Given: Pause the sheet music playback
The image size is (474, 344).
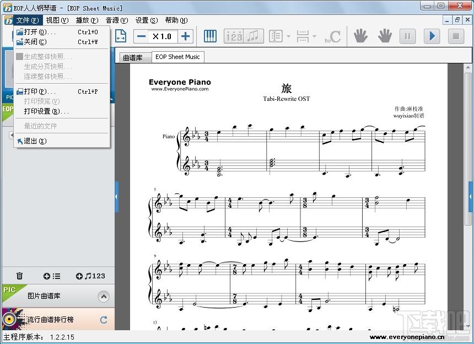Looking at the screenshot, I should [x=407, y=36].
